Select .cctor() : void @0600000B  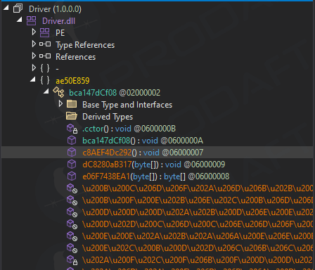coord(129,129)
